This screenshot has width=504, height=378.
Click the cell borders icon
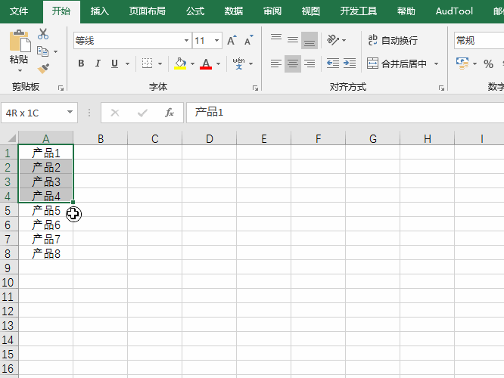[x=148, y=64]
